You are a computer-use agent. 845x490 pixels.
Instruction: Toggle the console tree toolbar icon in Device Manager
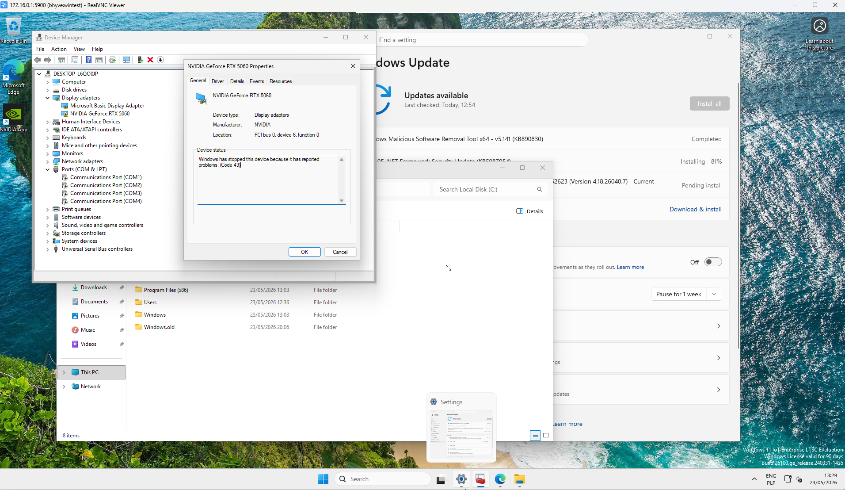coord(61,60)
